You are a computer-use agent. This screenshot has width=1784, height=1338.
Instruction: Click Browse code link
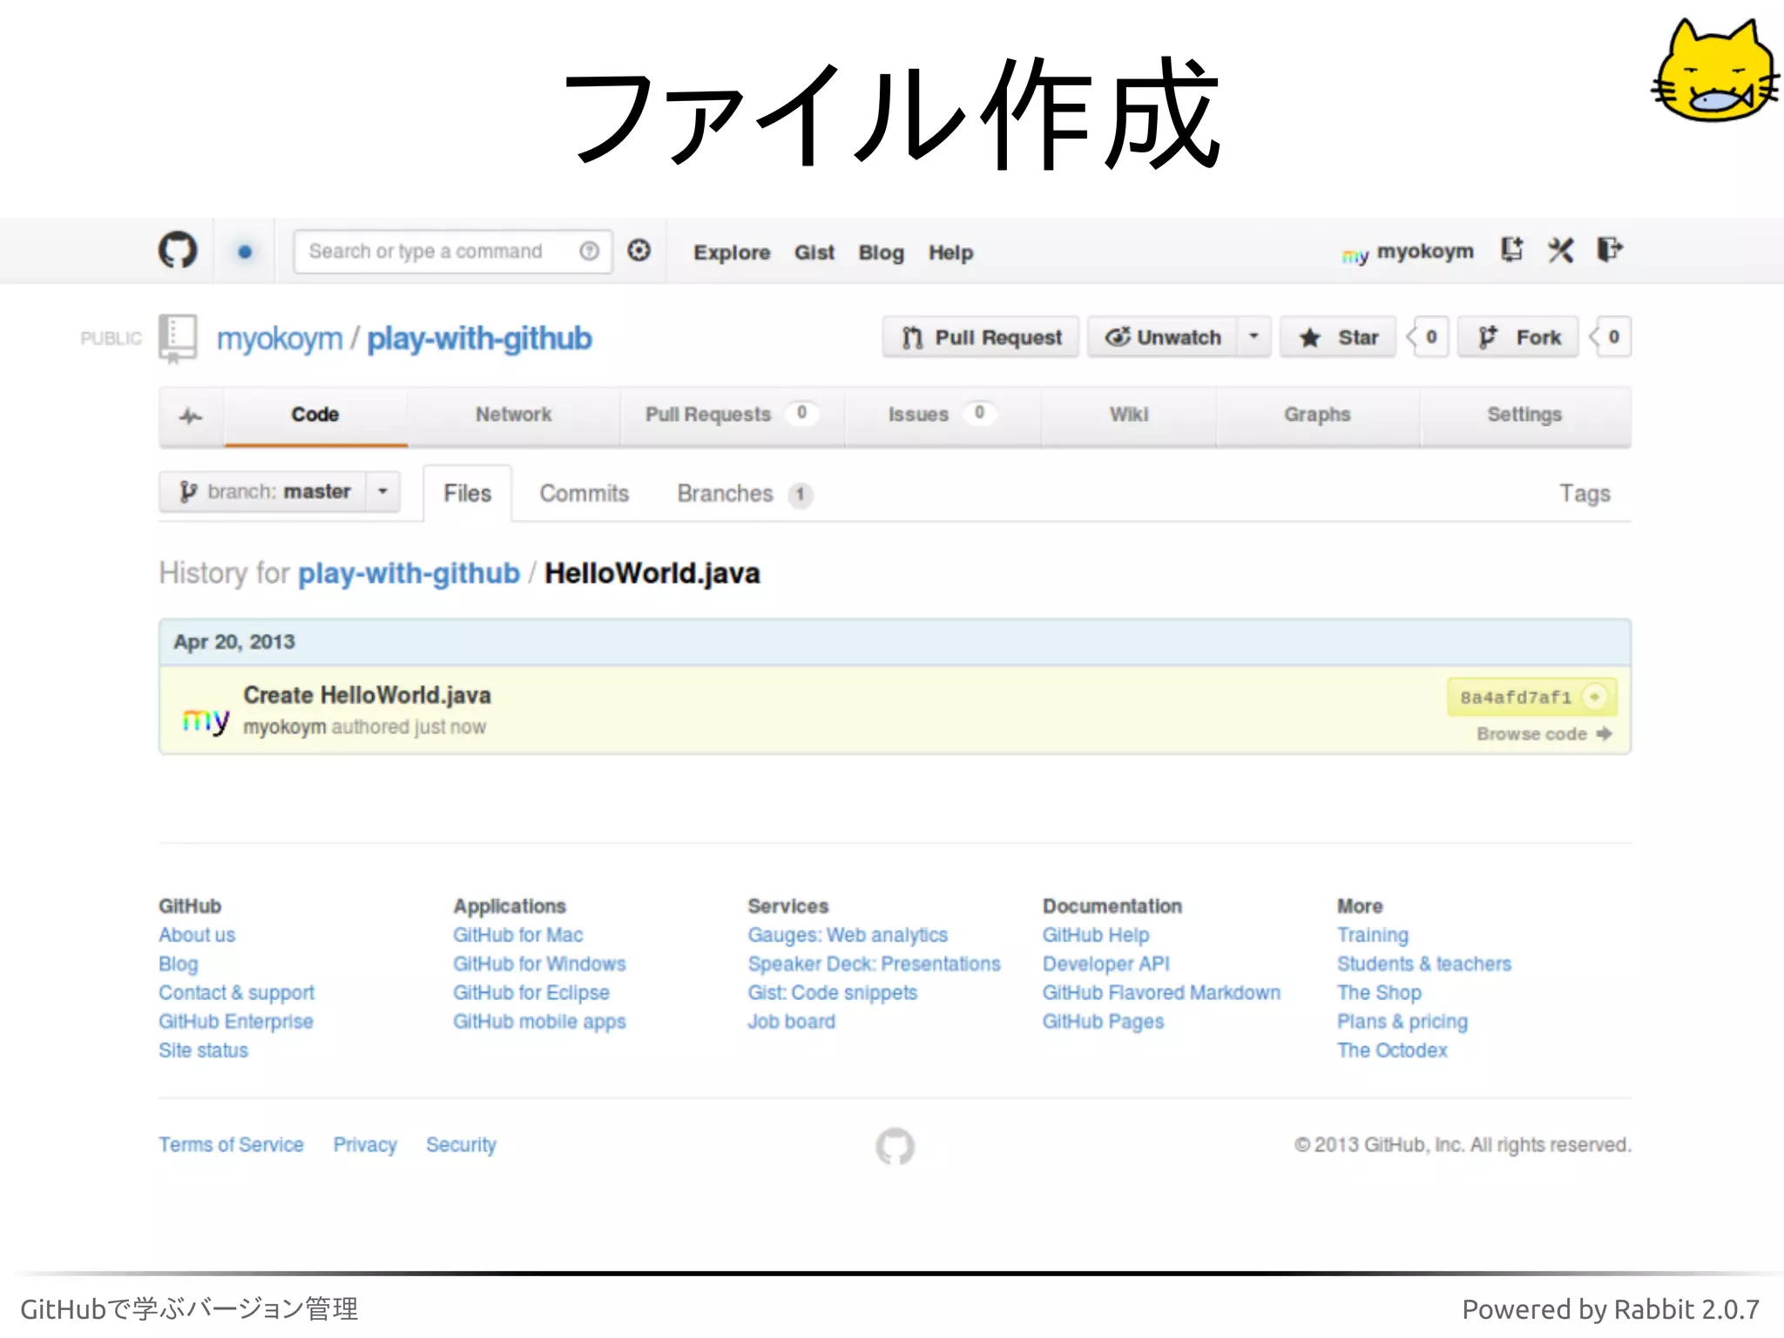point(1544,734)
